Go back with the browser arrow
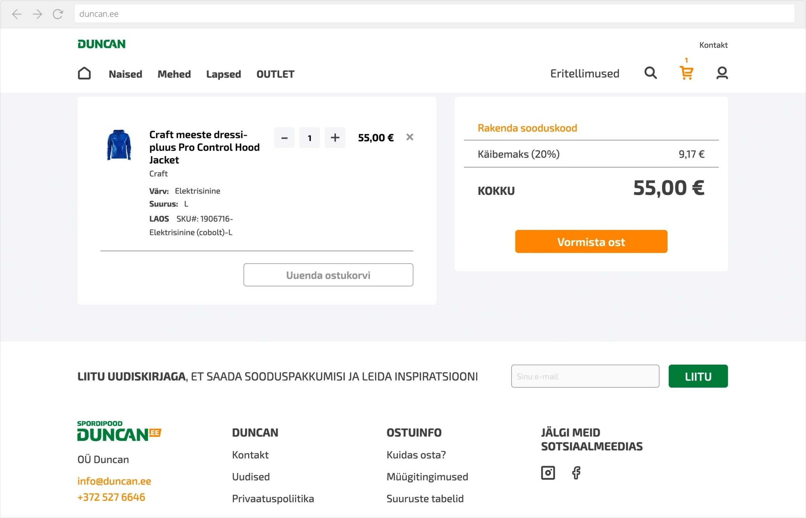This screenshot has height=518, width=806. 17,14
